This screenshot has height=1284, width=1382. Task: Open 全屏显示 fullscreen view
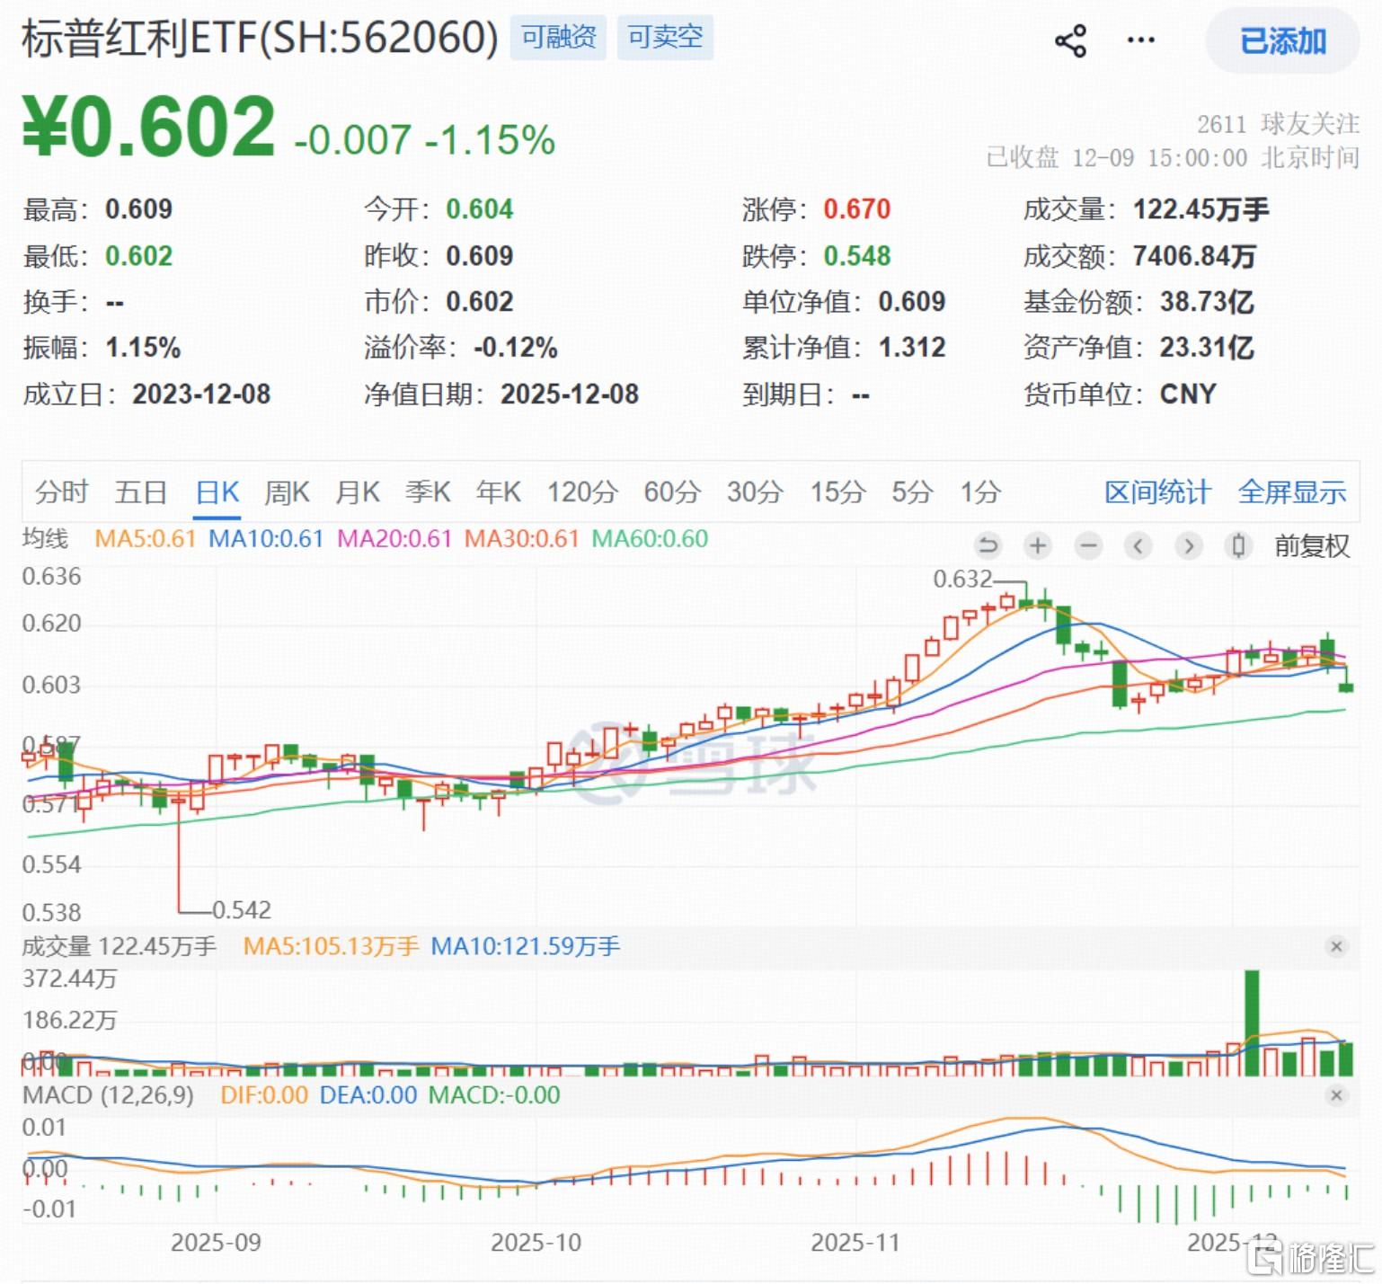pos(1292,491)
